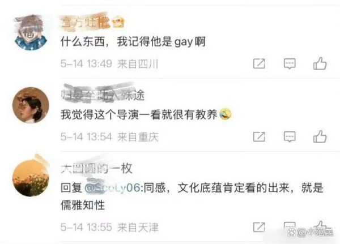Open the username ending in 殊途

[x=103, y=95]
